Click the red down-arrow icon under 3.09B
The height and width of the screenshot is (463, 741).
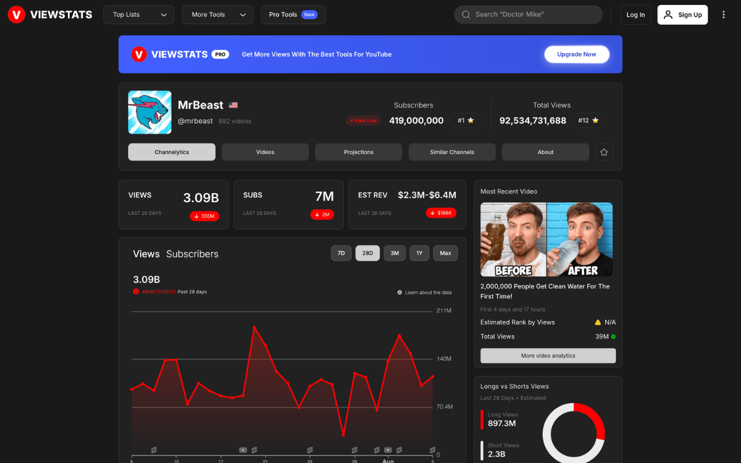(x=136, y=292)
